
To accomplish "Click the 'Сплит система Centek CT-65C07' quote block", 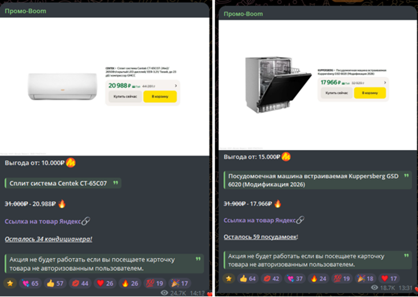I will (63, 183).
